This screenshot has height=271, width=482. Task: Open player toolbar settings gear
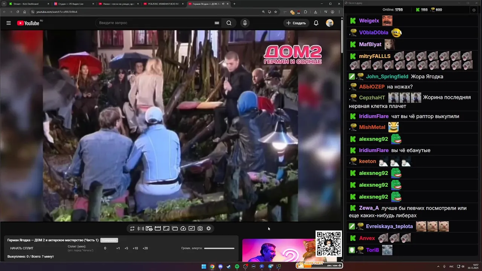point(209,228)
